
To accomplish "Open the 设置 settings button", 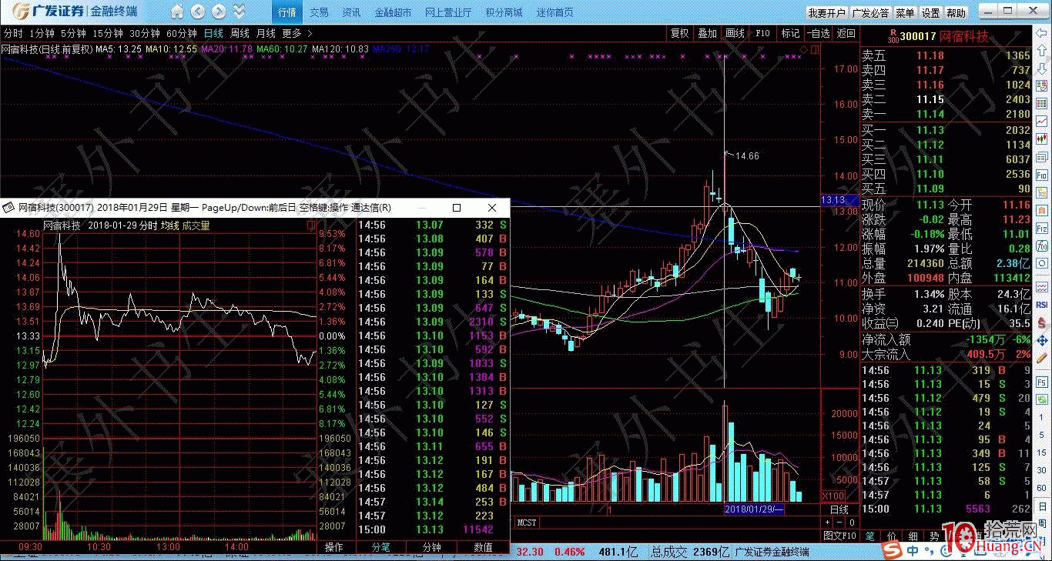I will pos(931,13).
